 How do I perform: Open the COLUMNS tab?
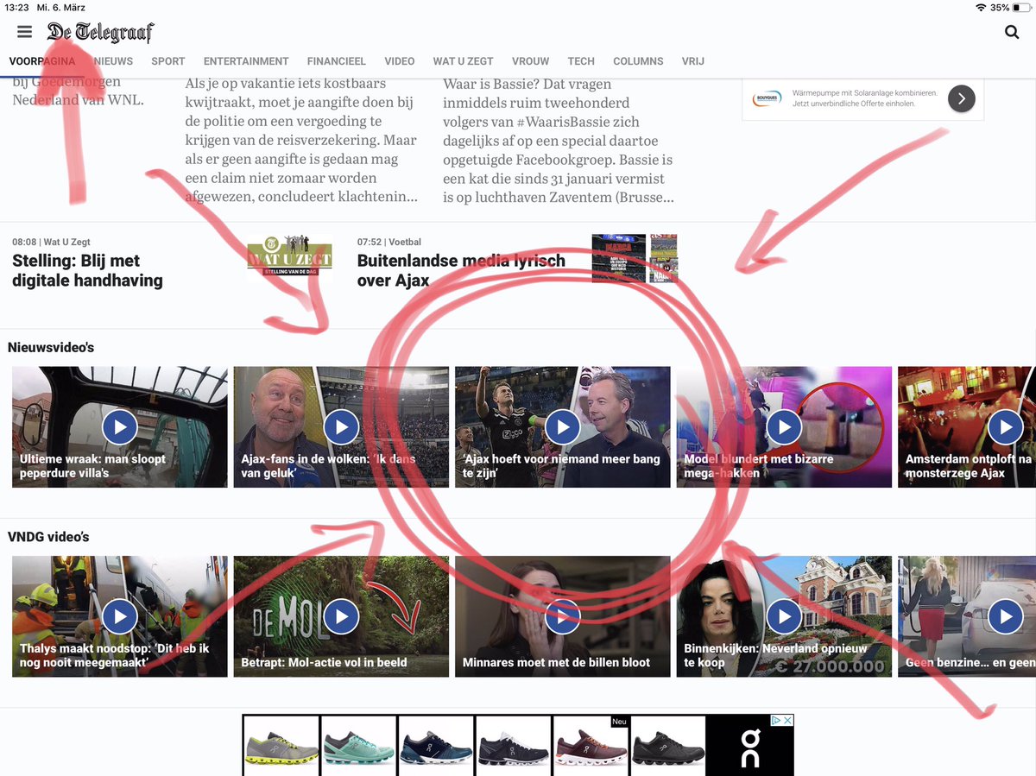[638, 61]
